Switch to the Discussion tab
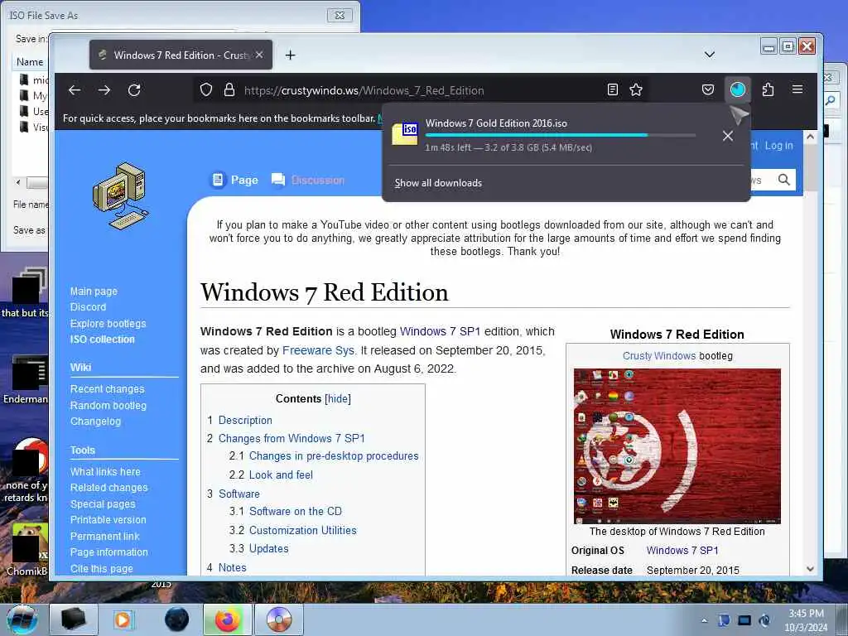Viewport: 848px width, 636px height. pyautogui.click(x=308, y=180)
